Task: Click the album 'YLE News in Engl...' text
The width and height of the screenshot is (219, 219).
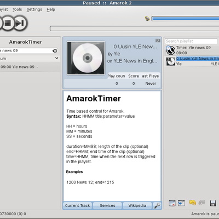Action: [135, 61]
